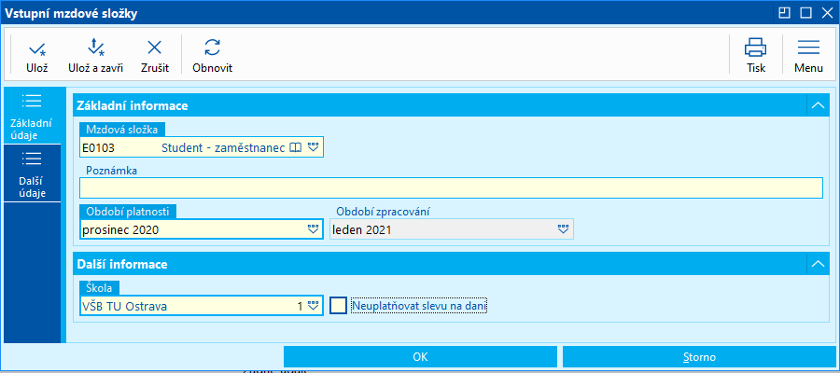Open the Mzdová složka dropdown arrow
This screenshot has height=373, width=840.
(314, 147)
